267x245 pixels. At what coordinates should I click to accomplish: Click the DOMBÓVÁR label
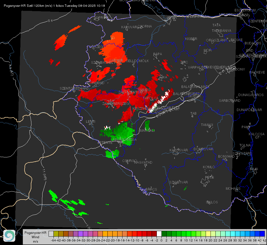pos(203,149)
